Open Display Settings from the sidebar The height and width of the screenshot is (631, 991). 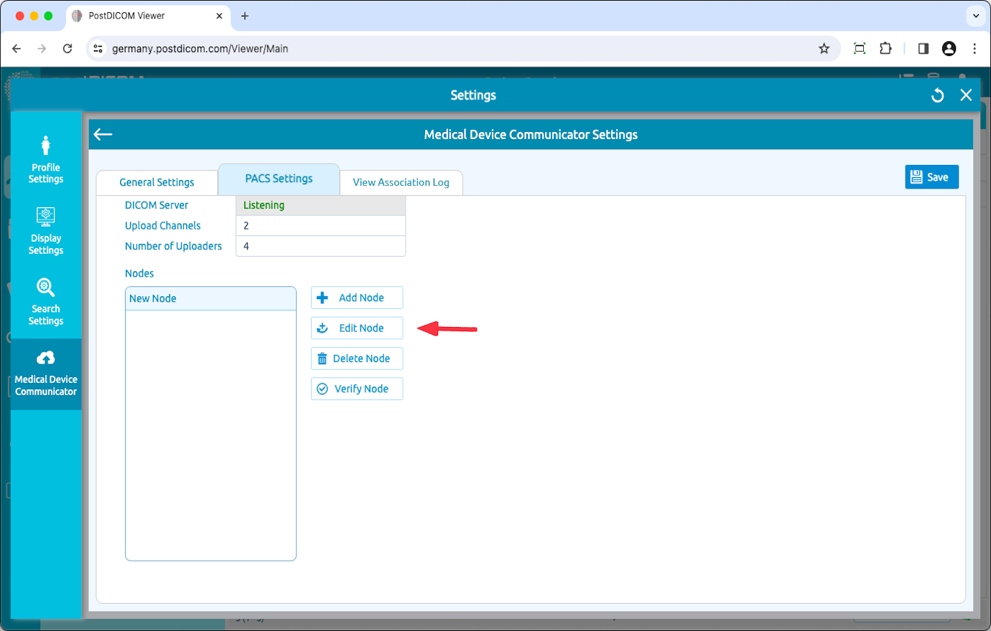(x=45, y=231)
